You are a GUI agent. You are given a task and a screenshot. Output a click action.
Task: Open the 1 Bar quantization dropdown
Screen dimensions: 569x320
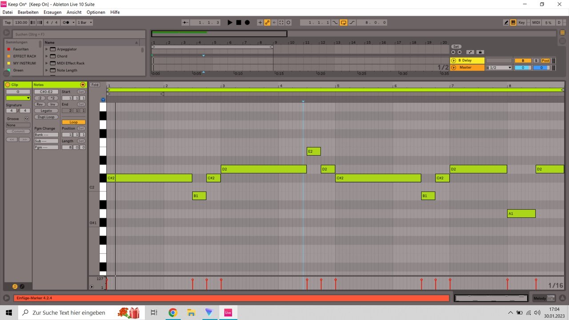tap(84, 22)
